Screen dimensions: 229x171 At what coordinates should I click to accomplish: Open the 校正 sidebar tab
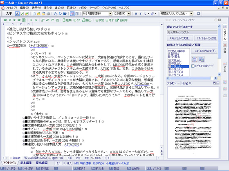pos(225,67)
